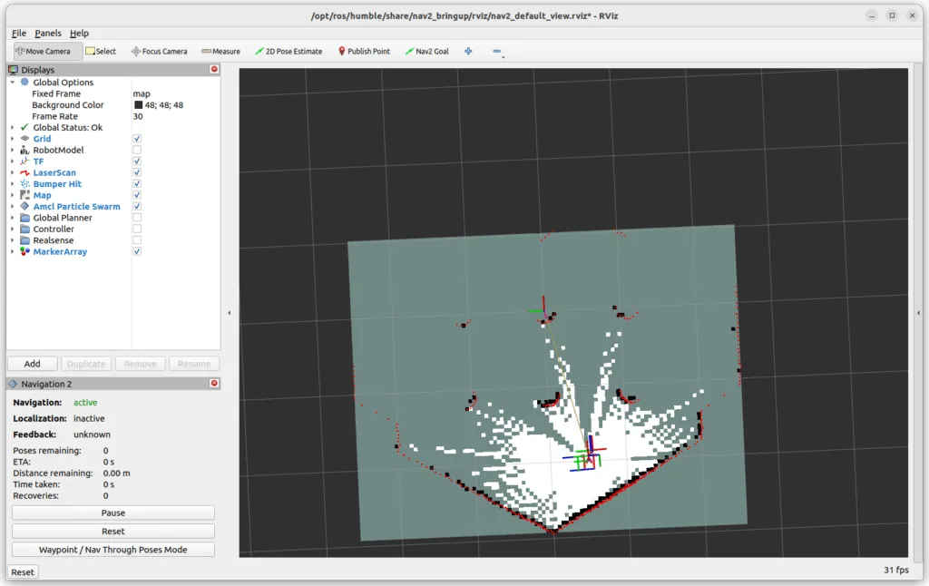929x586 pixels.
Task: Toggle the LaserScan display checkbox
Action: (x=137, y=172)
